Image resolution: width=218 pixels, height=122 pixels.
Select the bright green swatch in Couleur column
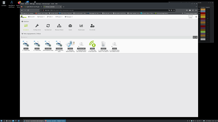(203, 32)
